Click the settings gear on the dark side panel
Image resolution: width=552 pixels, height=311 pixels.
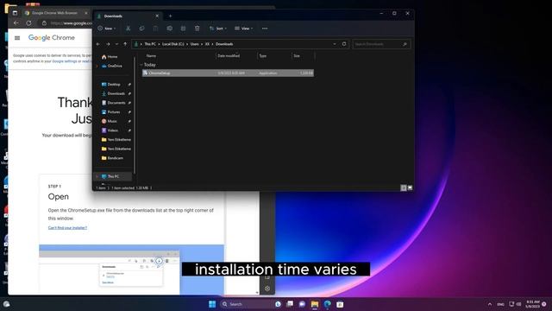(267, 289)
